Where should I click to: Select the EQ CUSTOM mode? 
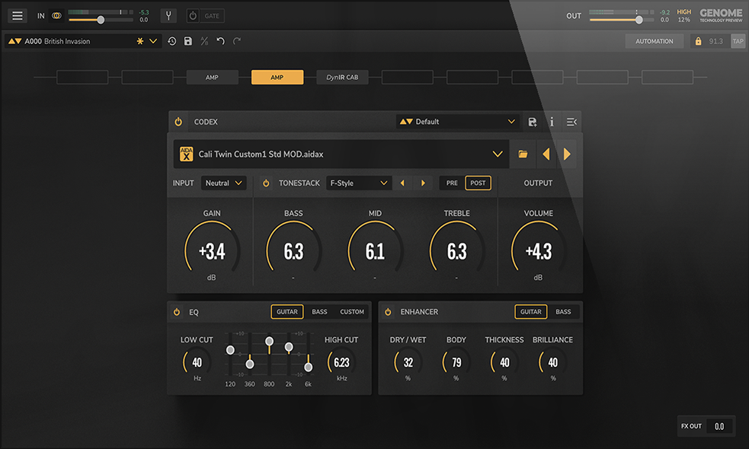352,312
